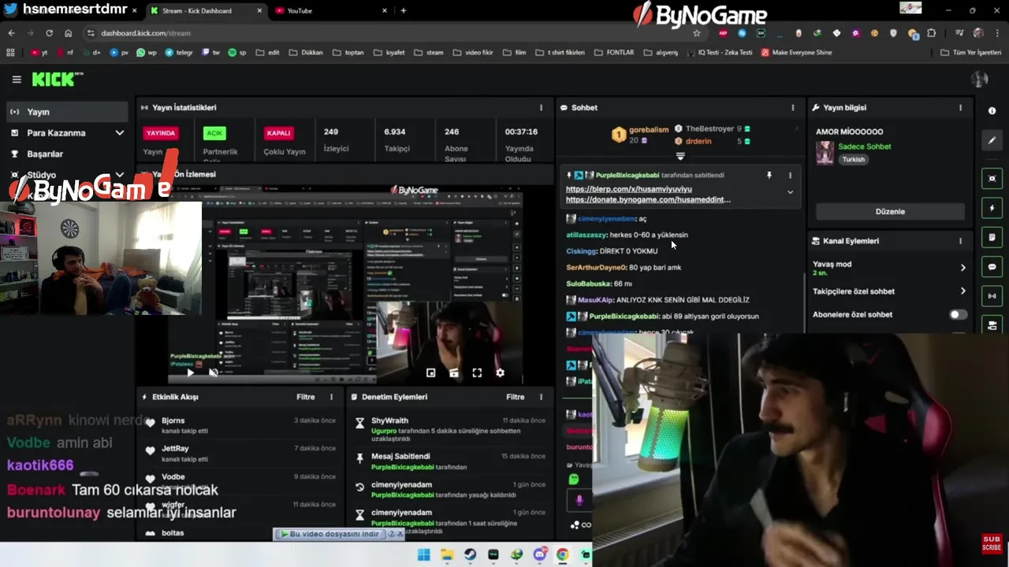Open pinned message three-dot options
This screenshot has width=1009, height=567.
[x=790, y=176]
